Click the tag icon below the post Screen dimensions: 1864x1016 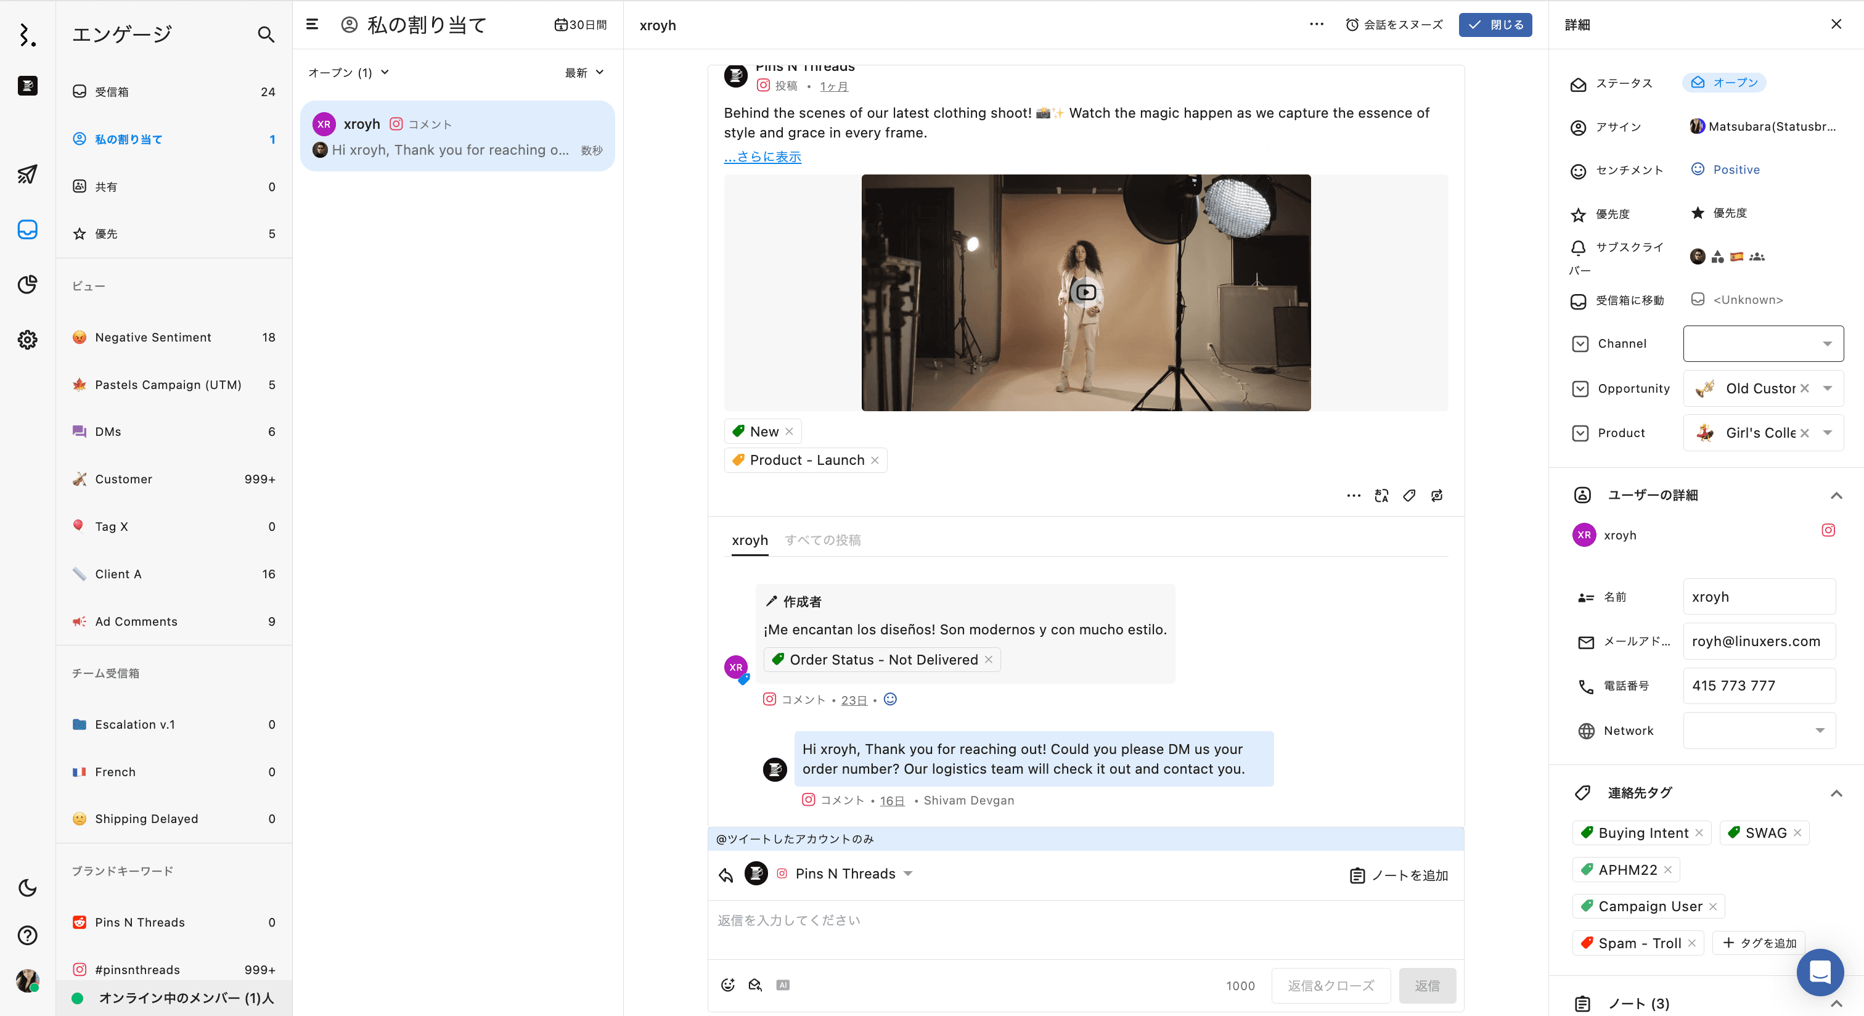[x=1409, y=496]
